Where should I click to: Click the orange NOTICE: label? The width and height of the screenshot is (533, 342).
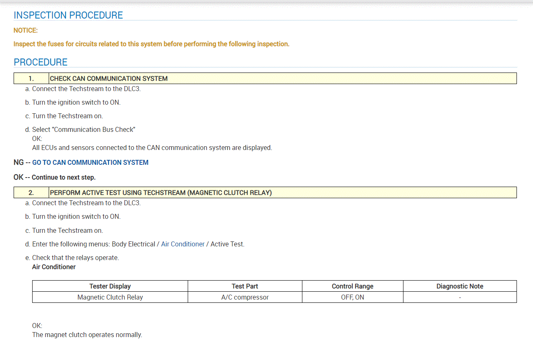point(26,30)
